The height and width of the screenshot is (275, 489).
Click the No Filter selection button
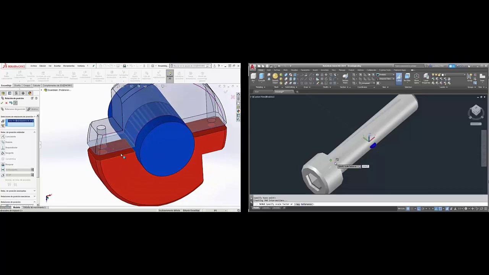[x=408, y=77]
